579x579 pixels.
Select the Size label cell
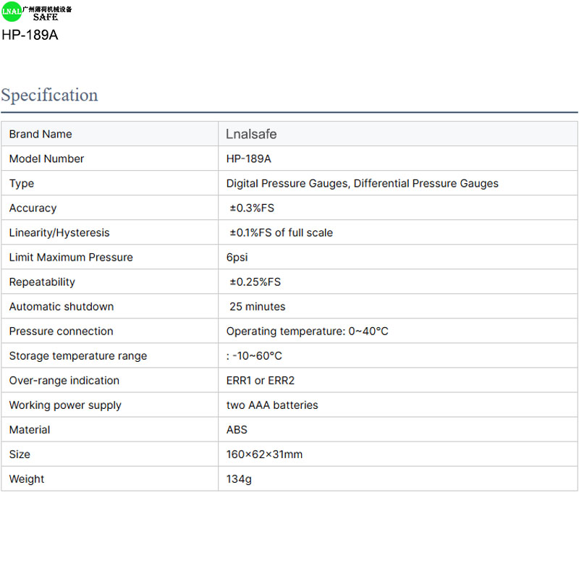click(110, 455)
